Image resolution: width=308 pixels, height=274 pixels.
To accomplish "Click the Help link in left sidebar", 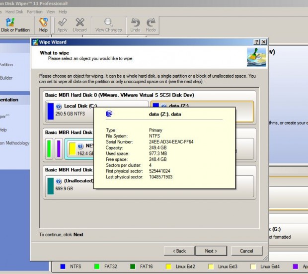I will pos(3,130).
